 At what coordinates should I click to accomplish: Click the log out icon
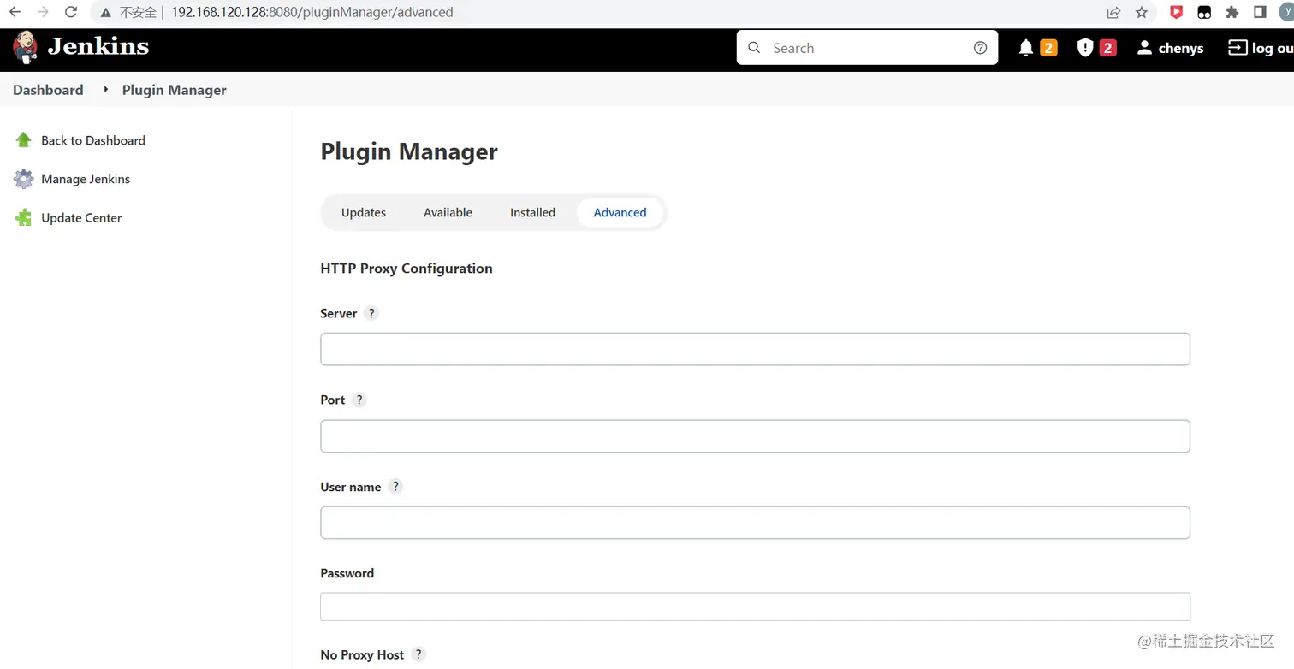[x=1238, y=48]
